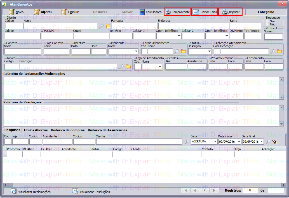This screenshot has width=289, height=198.
Task: Click the Alterar edit icon
Action: (37, 12)
